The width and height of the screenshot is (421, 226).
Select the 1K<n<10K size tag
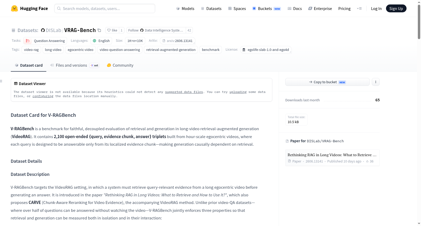pos(135,41)
